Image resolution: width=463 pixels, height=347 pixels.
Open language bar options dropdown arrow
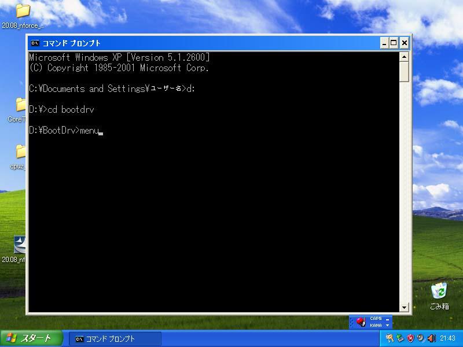[x=387, y=325]
